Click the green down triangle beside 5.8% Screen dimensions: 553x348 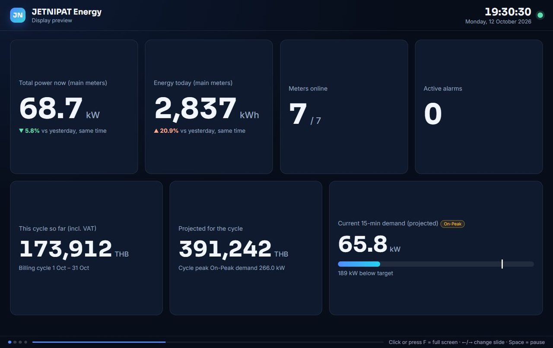click(21, 131)
